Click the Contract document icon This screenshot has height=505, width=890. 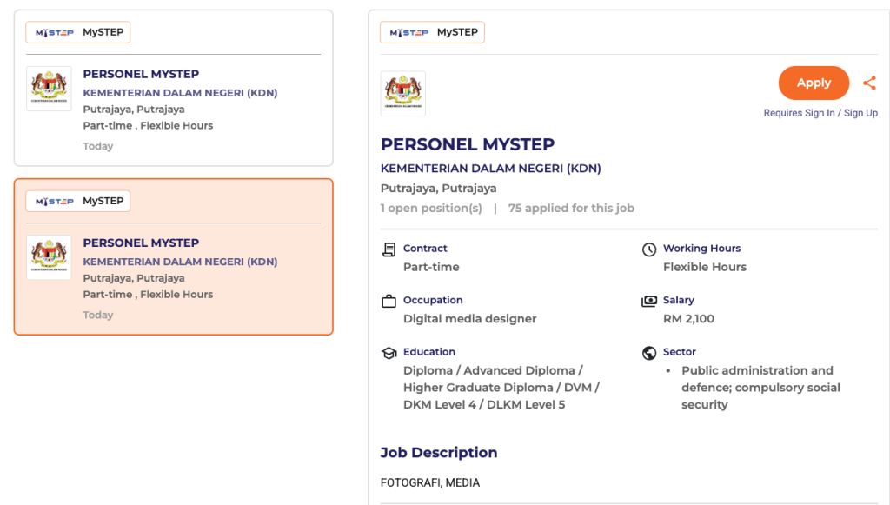pos(389,249)
